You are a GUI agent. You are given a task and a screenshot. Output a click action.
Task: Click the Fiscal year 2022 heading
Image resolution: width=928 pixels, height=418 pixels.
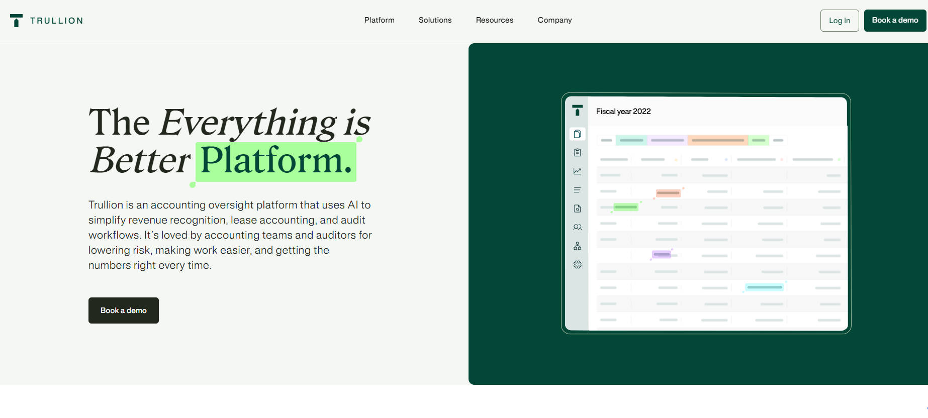coord(623,112)
